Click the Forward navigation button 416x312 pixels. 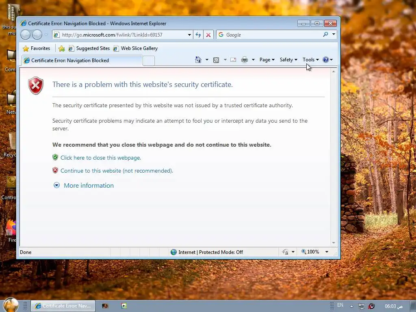tap(37, 35)
